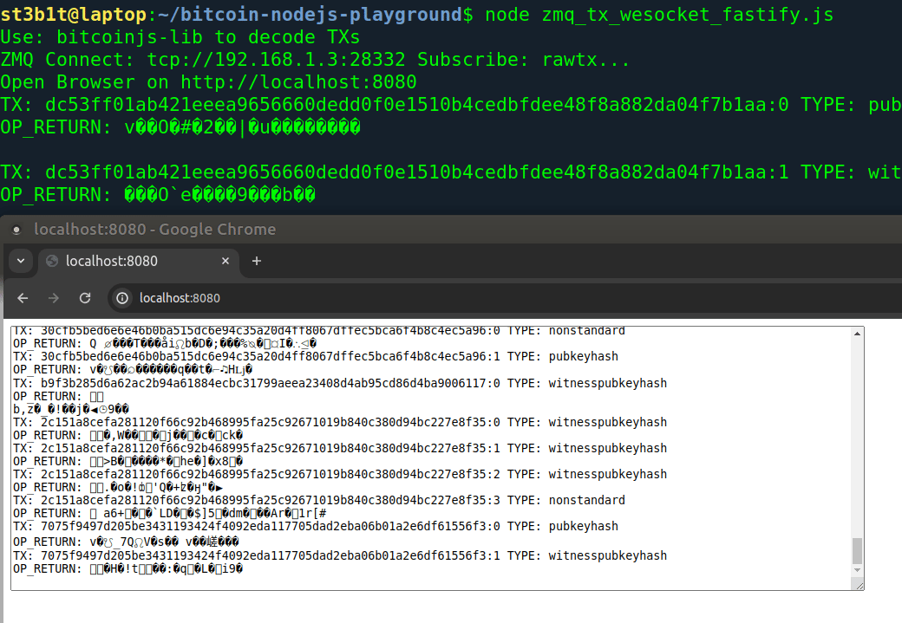Open site information icon in address bar

[x=122, y=298]
